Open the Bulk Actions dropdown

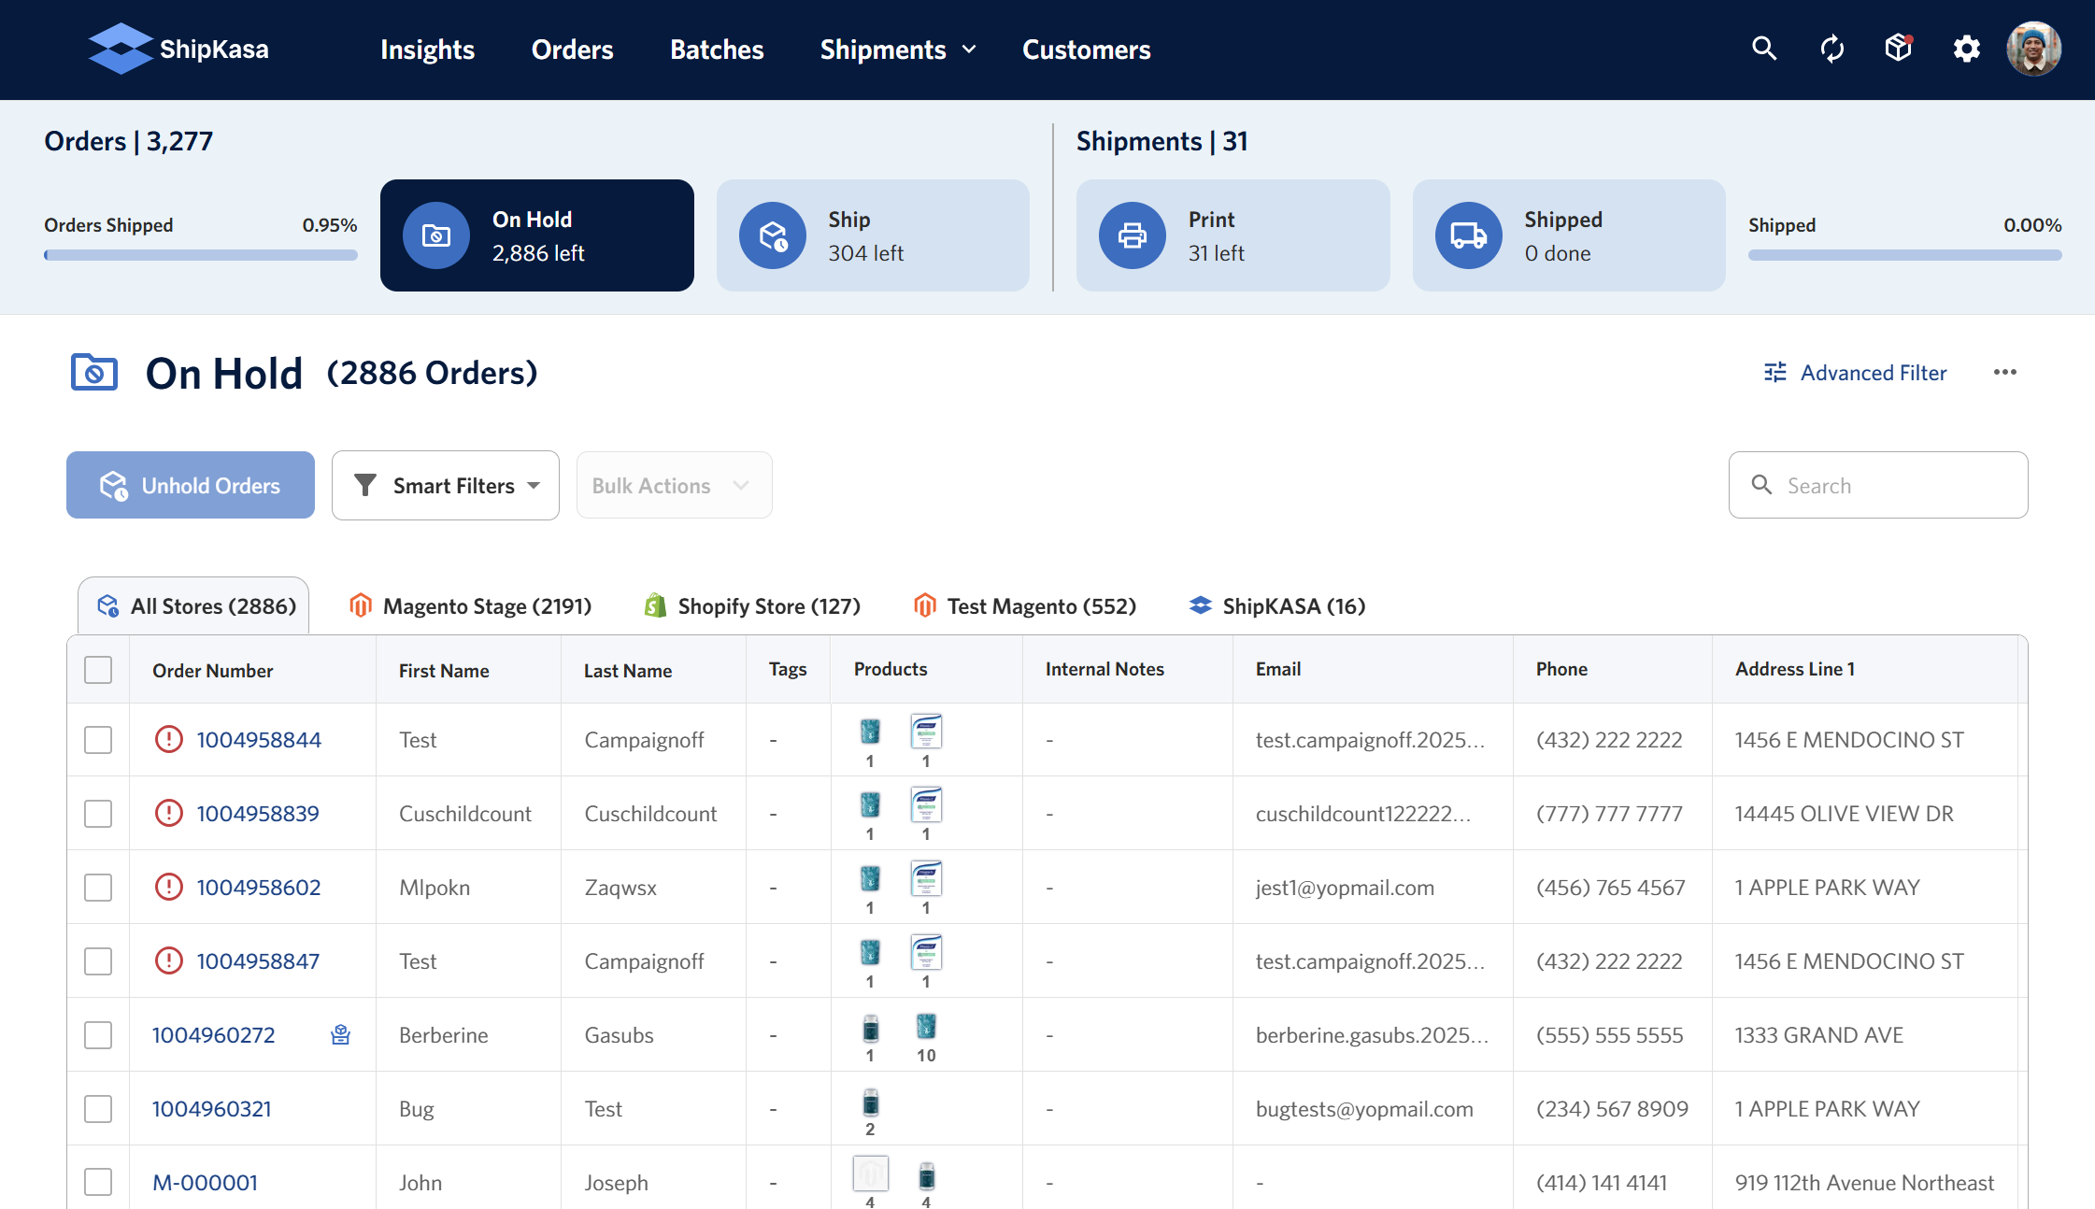674,486
